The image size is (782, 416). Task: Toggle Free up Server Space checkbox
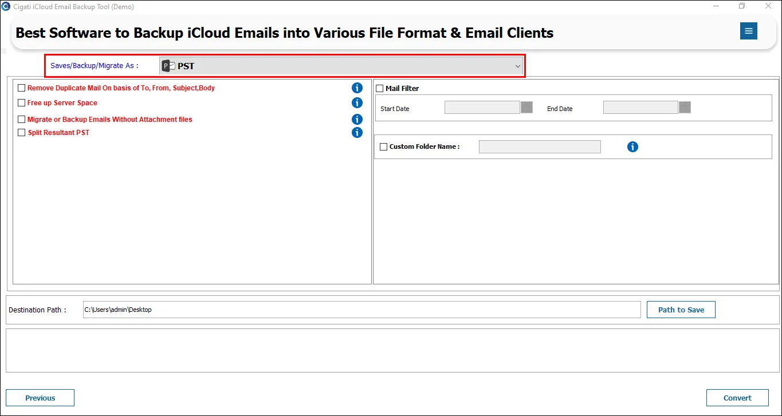pyautogui.click(x=22, y=103)
